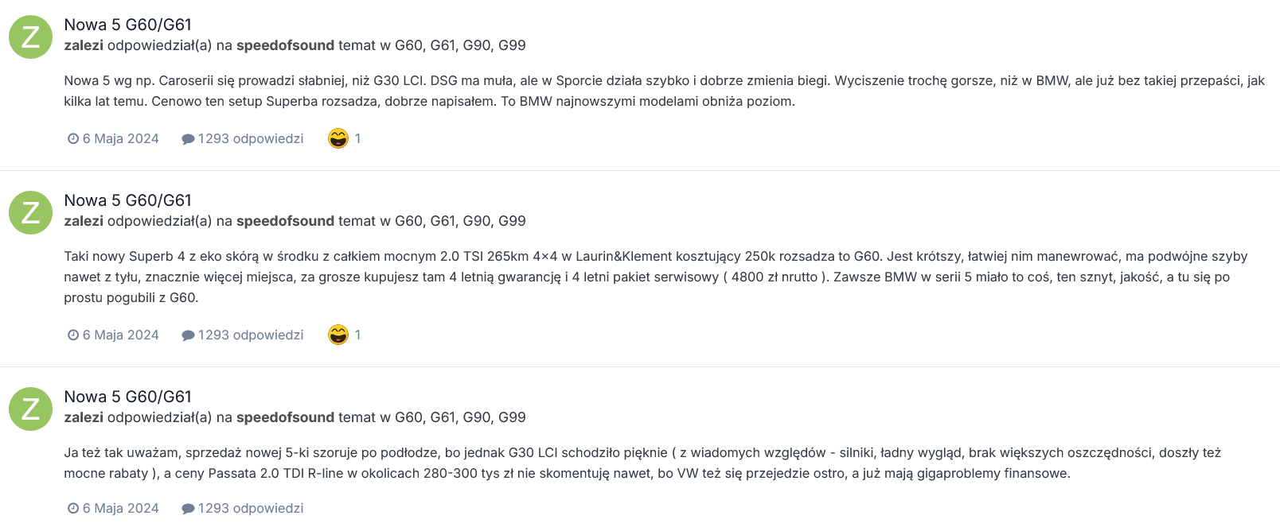Click the Z avatar beside the Caroserii post

point(30,37)
